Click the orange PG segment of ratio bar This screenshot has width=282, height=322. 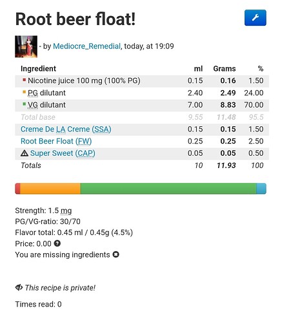pyautogui.click(x=50, y=189)
